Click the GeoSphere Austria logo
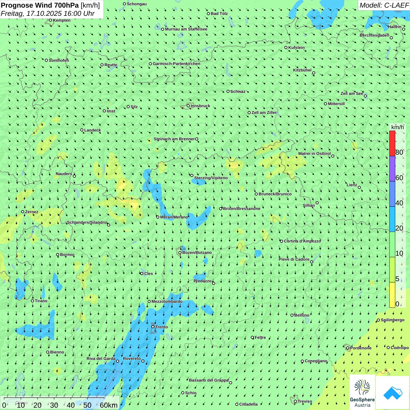Image resolution: width=410 pixels, height=410 pixels. 362,392
